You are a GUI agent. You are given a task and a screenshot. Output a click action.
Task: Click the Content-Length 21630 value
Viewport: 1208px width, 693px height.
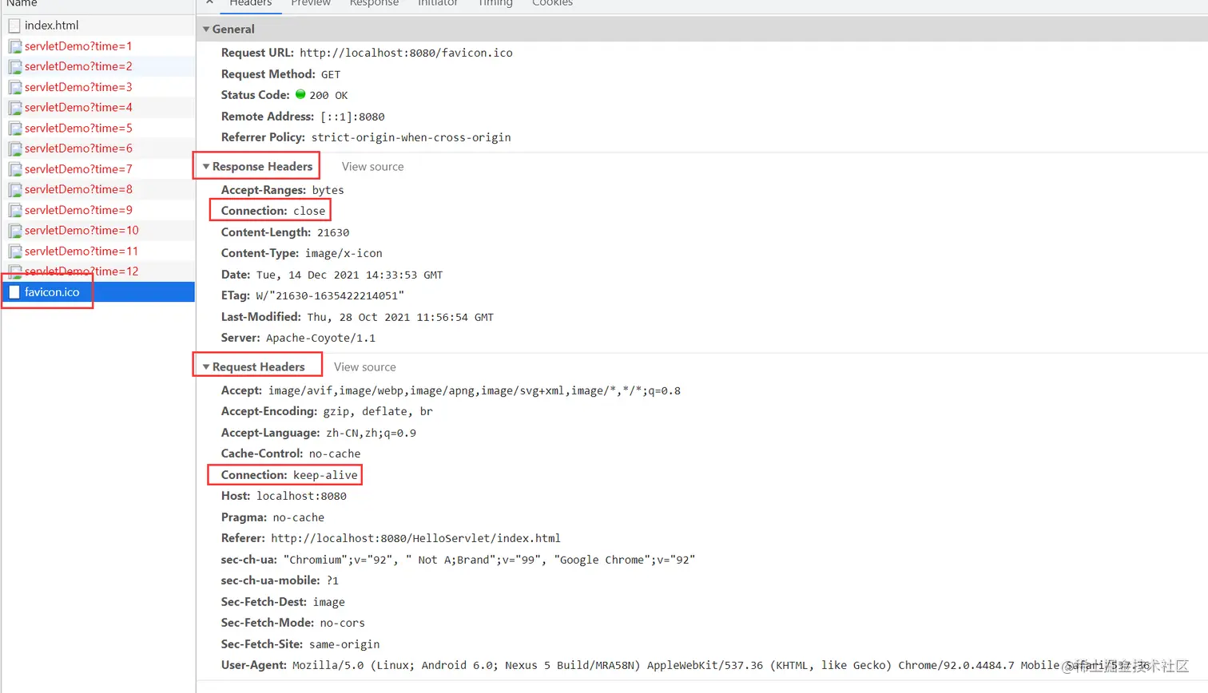[x=333, y=232]
